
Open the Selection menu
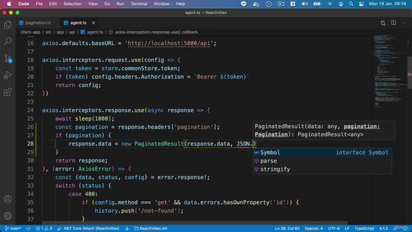[x=72, y=4]
